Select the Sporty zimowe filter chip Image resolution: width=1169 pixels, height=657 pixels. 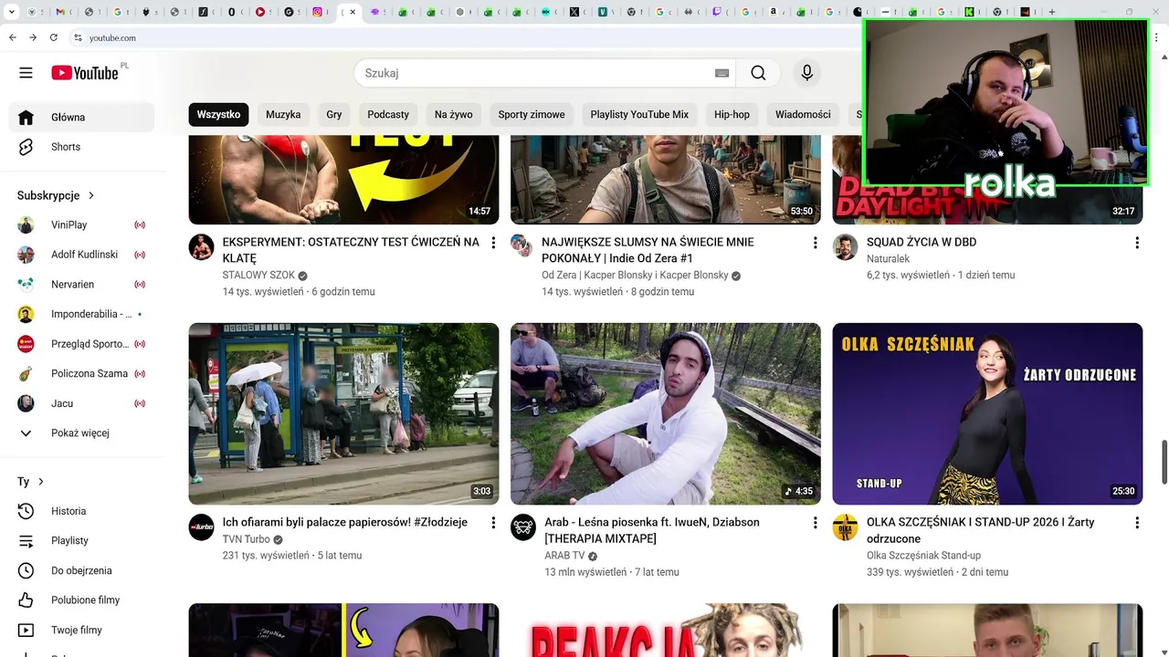coord(532,114)
